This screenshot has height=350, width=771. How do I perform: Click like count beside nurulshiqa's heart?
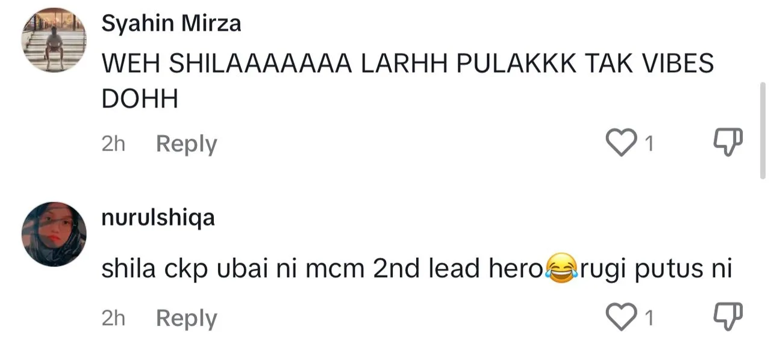tap(649, 318)
